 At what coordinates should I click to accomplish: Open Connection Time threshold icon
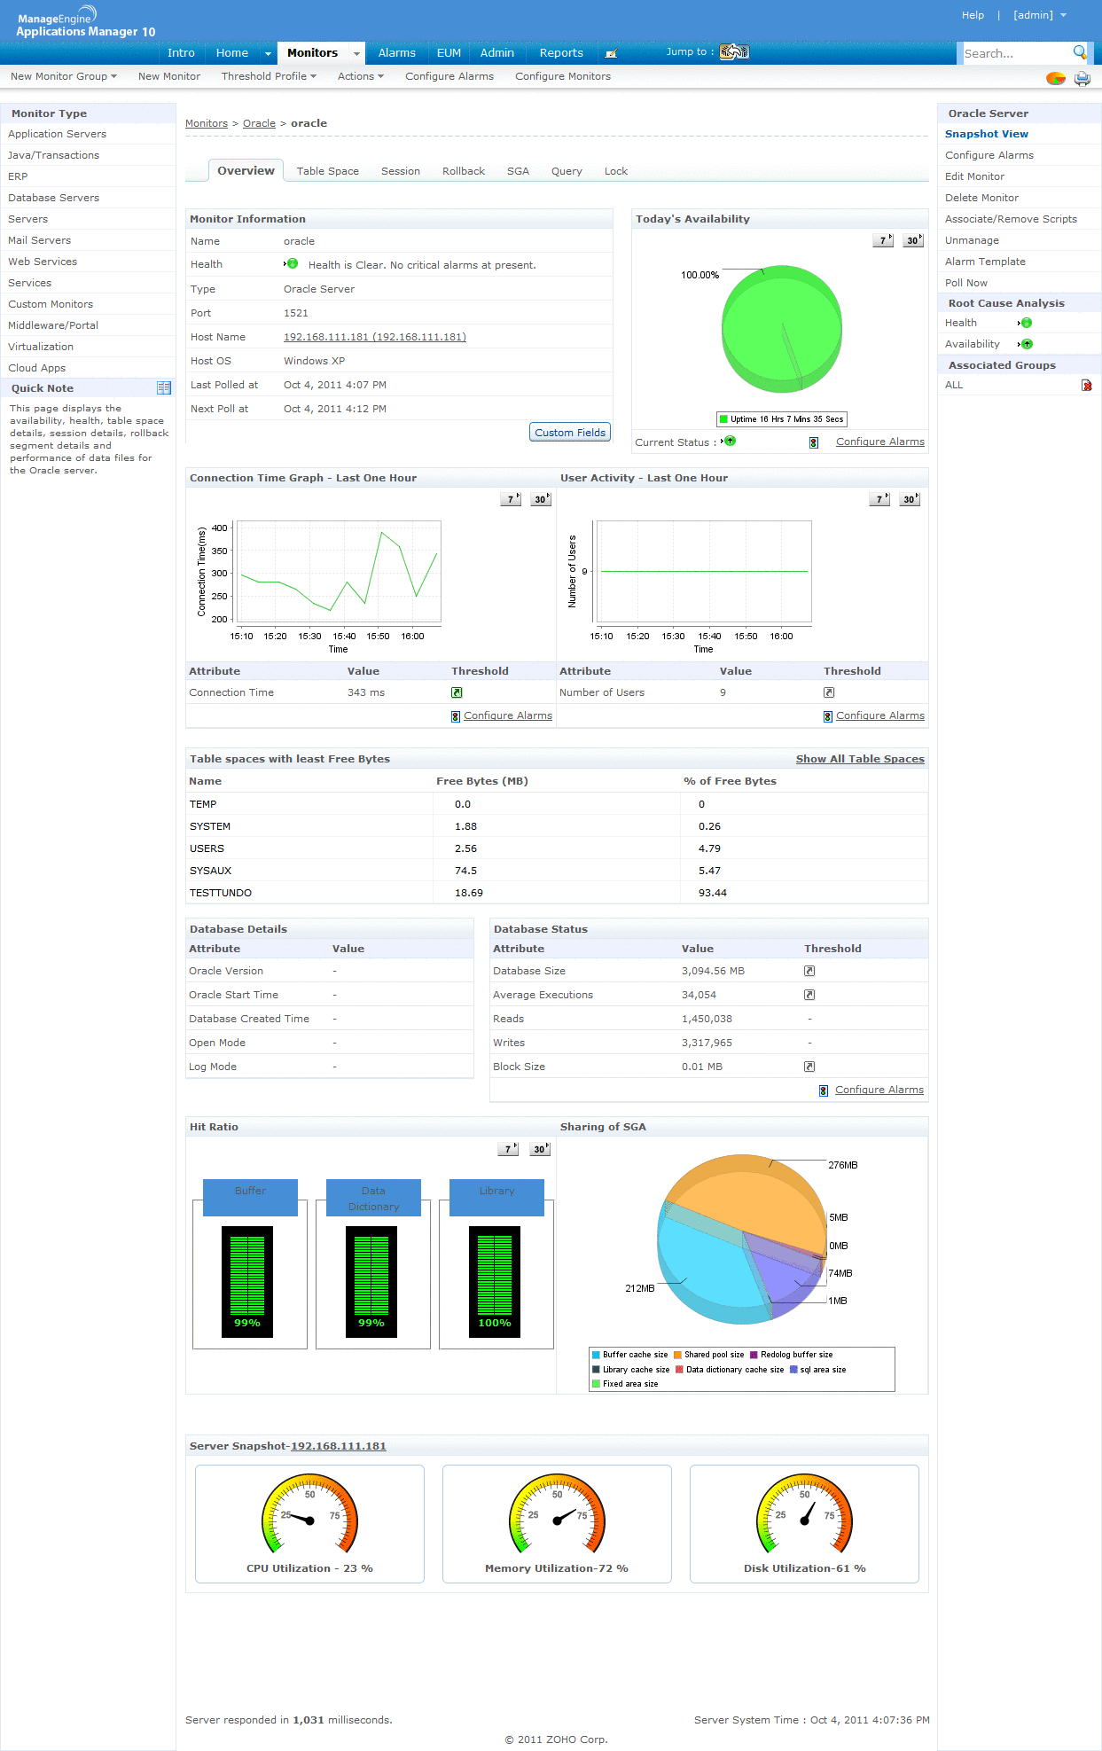pyautogui.click(x=457, y=692)
